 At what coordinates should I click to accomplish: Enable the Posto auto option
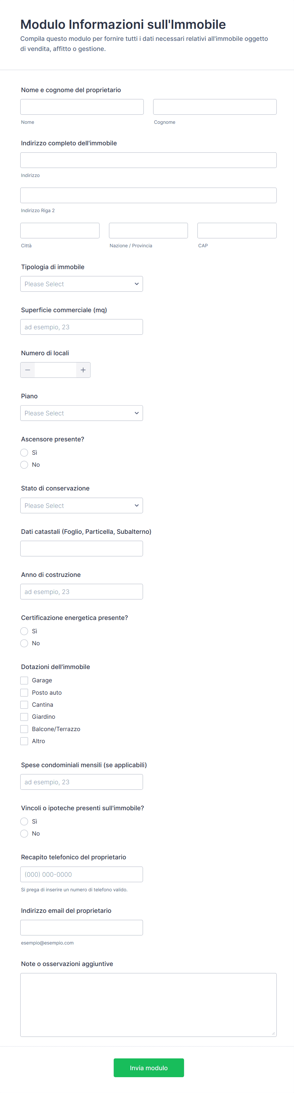point(24,692)
